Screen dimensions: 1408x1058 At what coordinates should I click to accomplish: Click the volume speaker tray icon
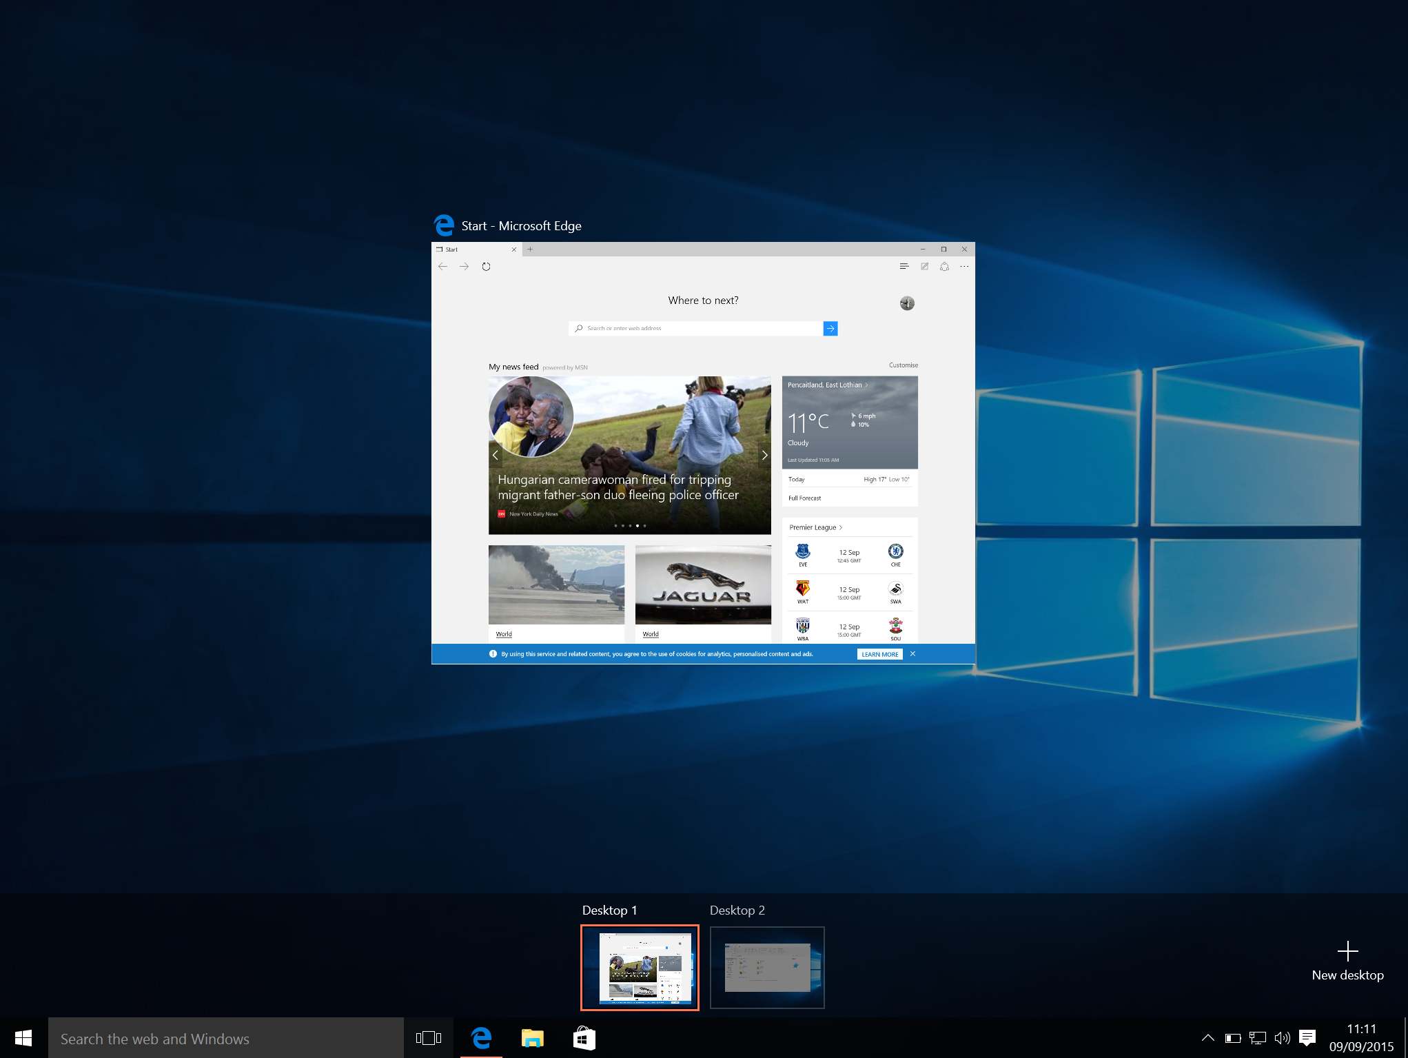pos(1282,1038)
